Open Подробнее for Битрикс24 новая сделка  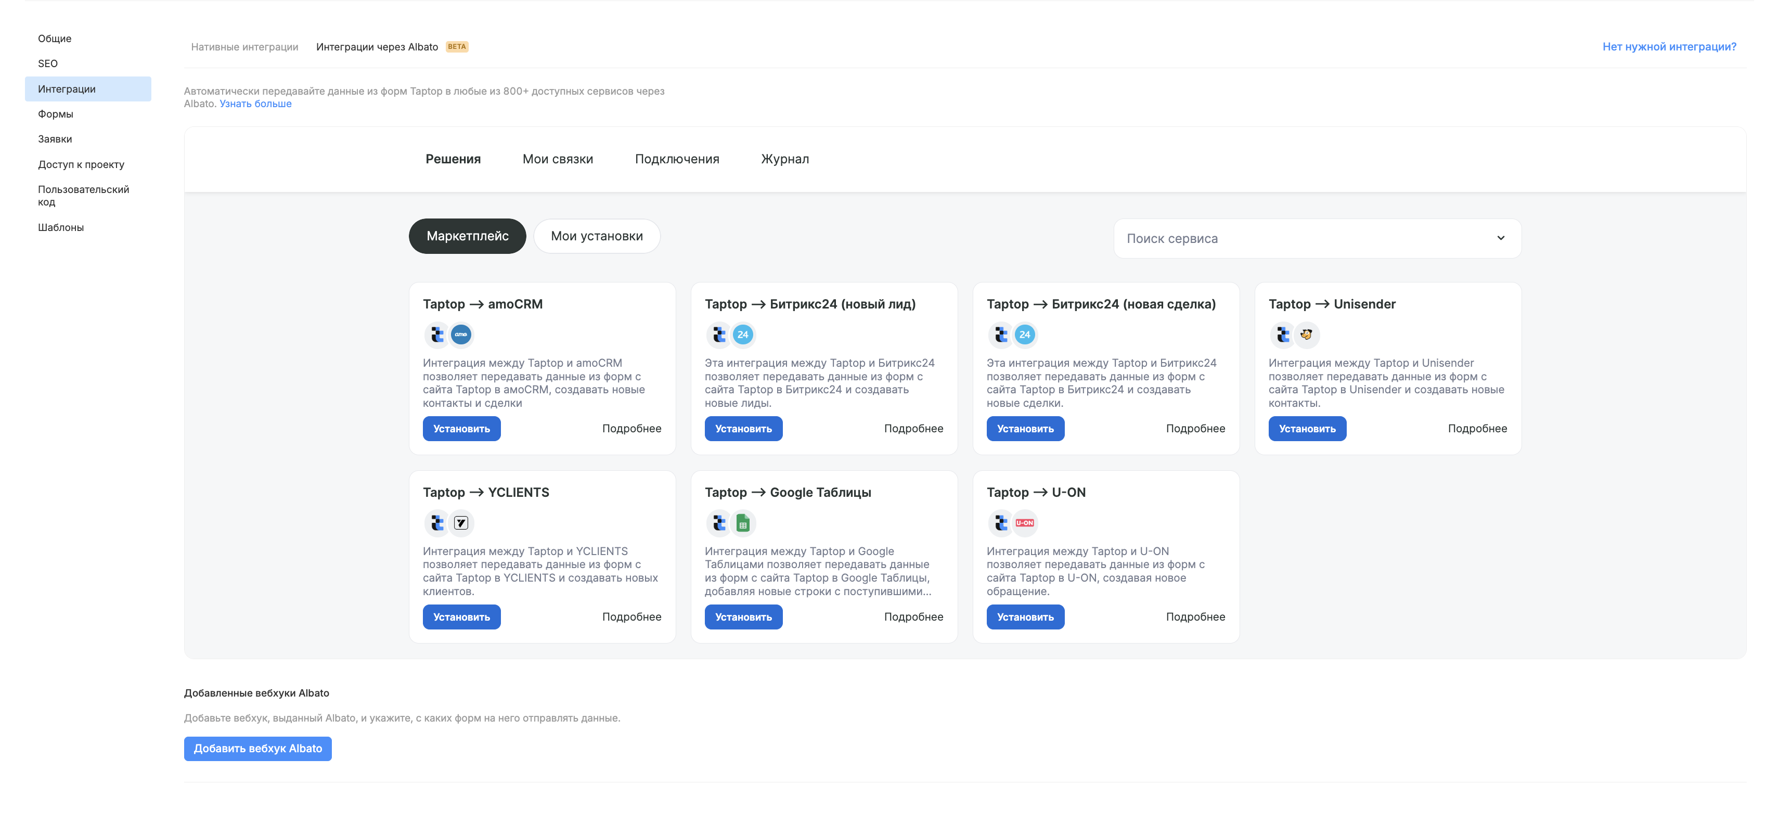[1195, 429]
